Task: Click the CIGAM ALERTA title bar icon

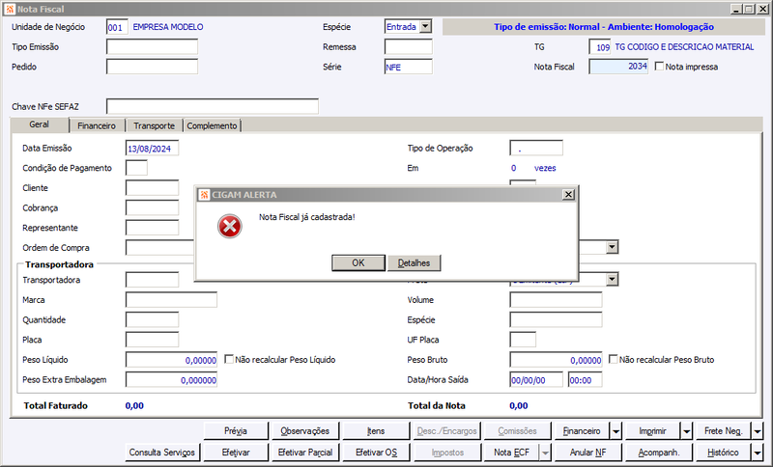Action: (x=204, y=195)
